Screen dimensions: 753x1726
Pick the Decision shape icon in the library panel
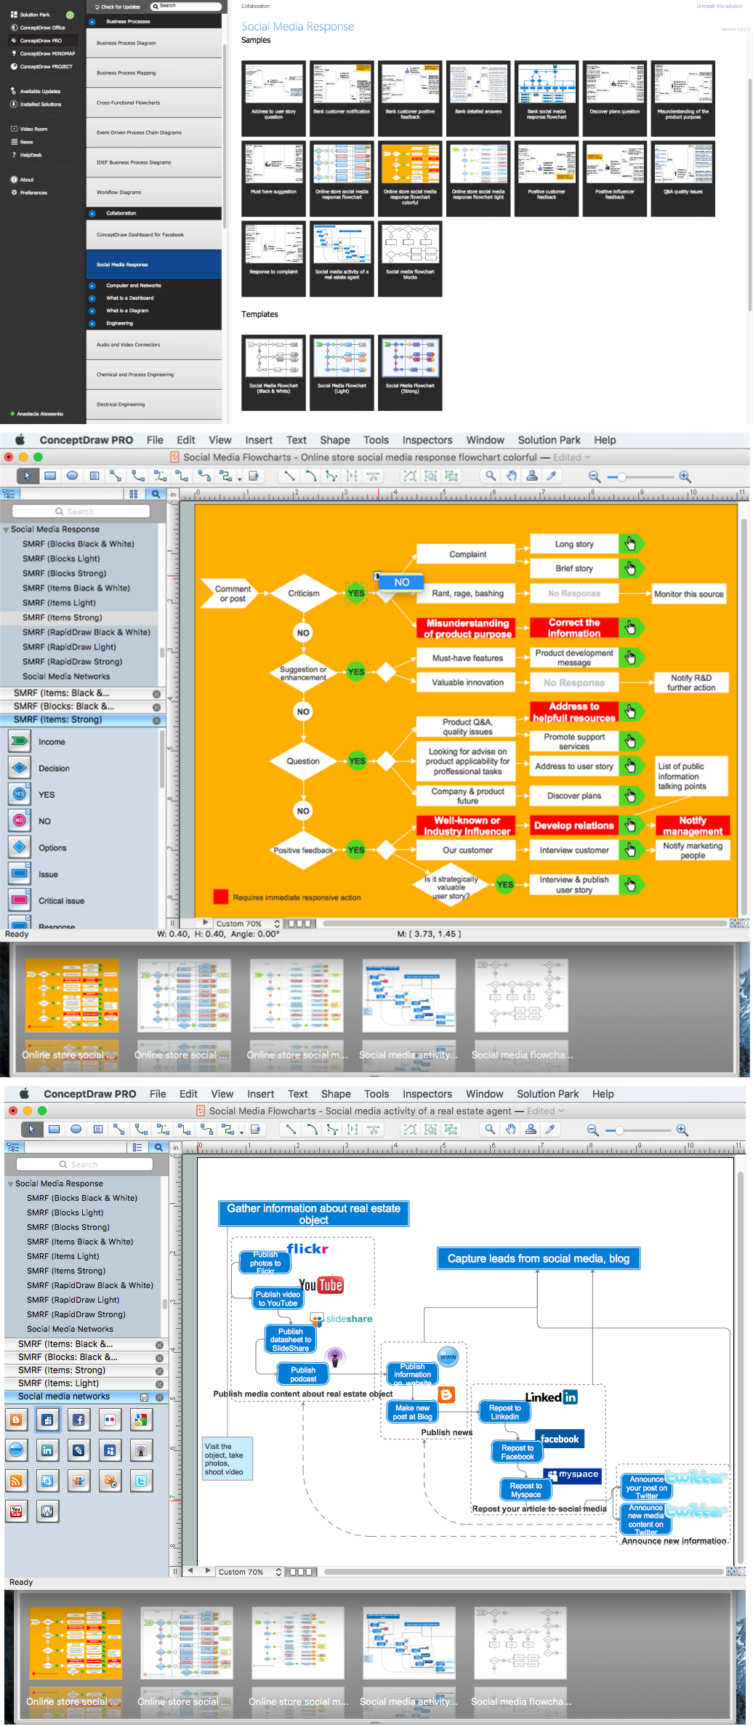(20, 768)
